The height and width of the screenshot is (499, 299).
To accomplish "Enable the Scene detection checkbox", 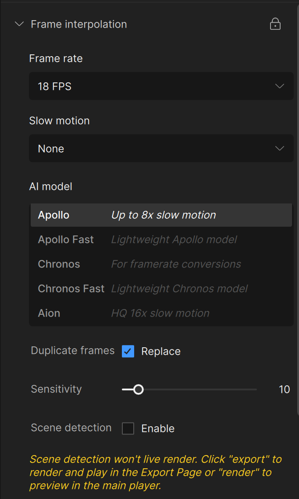I will coord(128,428).
